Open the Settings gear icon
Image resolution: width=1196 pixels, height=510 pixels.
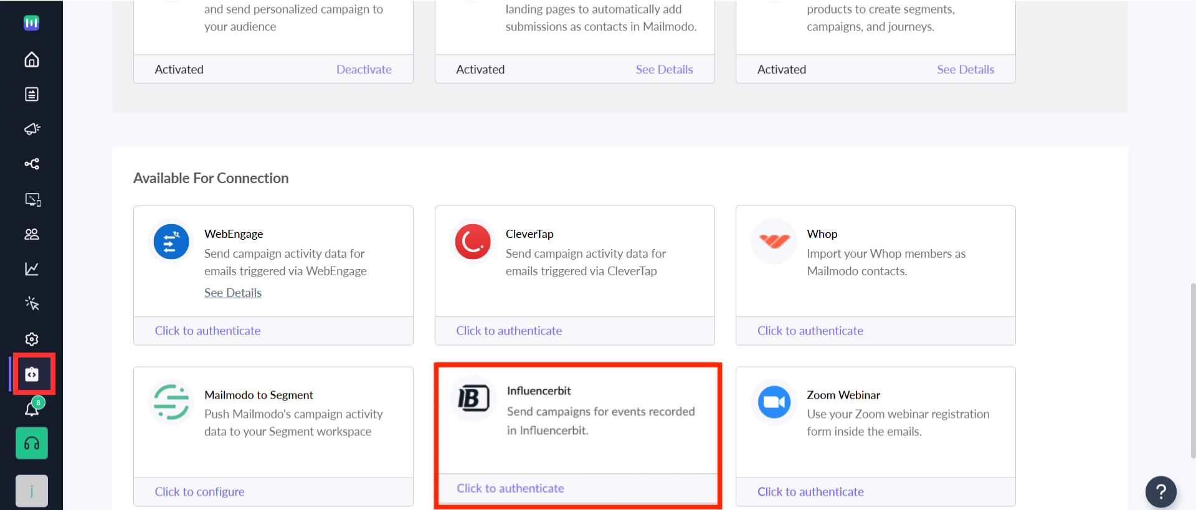32,339
